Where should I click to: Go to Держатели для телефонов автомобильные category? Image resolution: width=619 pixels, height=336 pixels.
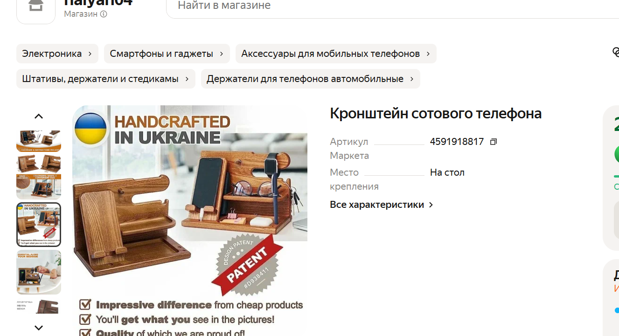[311, 79]
